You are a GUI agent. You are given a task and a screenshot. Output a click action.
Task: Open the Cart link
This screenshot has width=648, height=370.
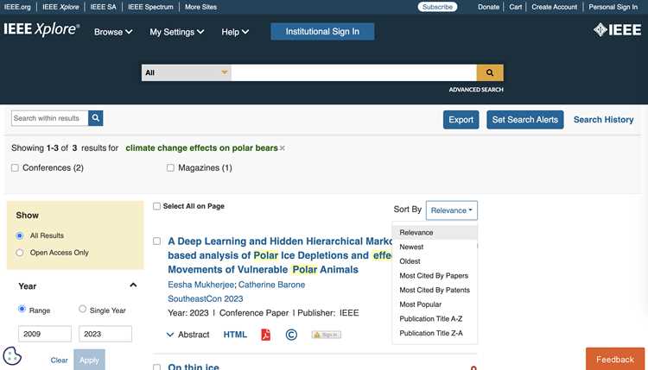tap(515, 7)
